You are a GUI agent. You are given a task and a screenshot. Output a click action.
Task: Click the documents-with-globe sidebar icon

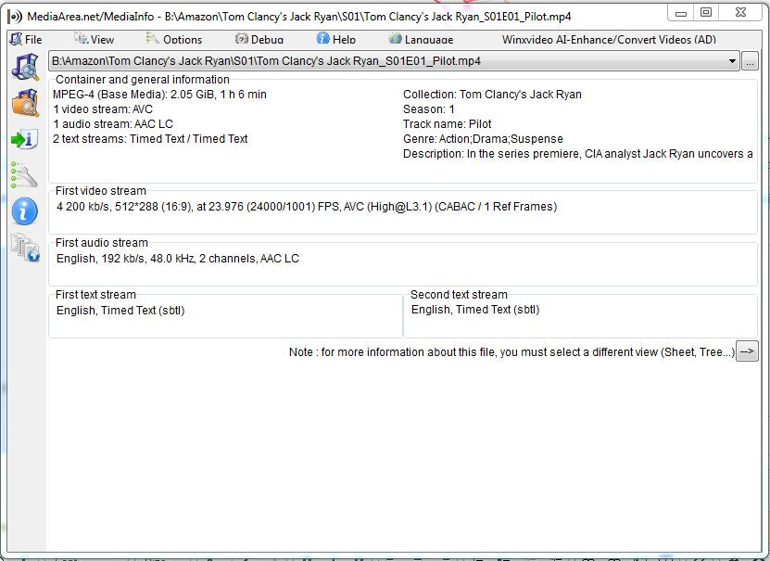24,247
